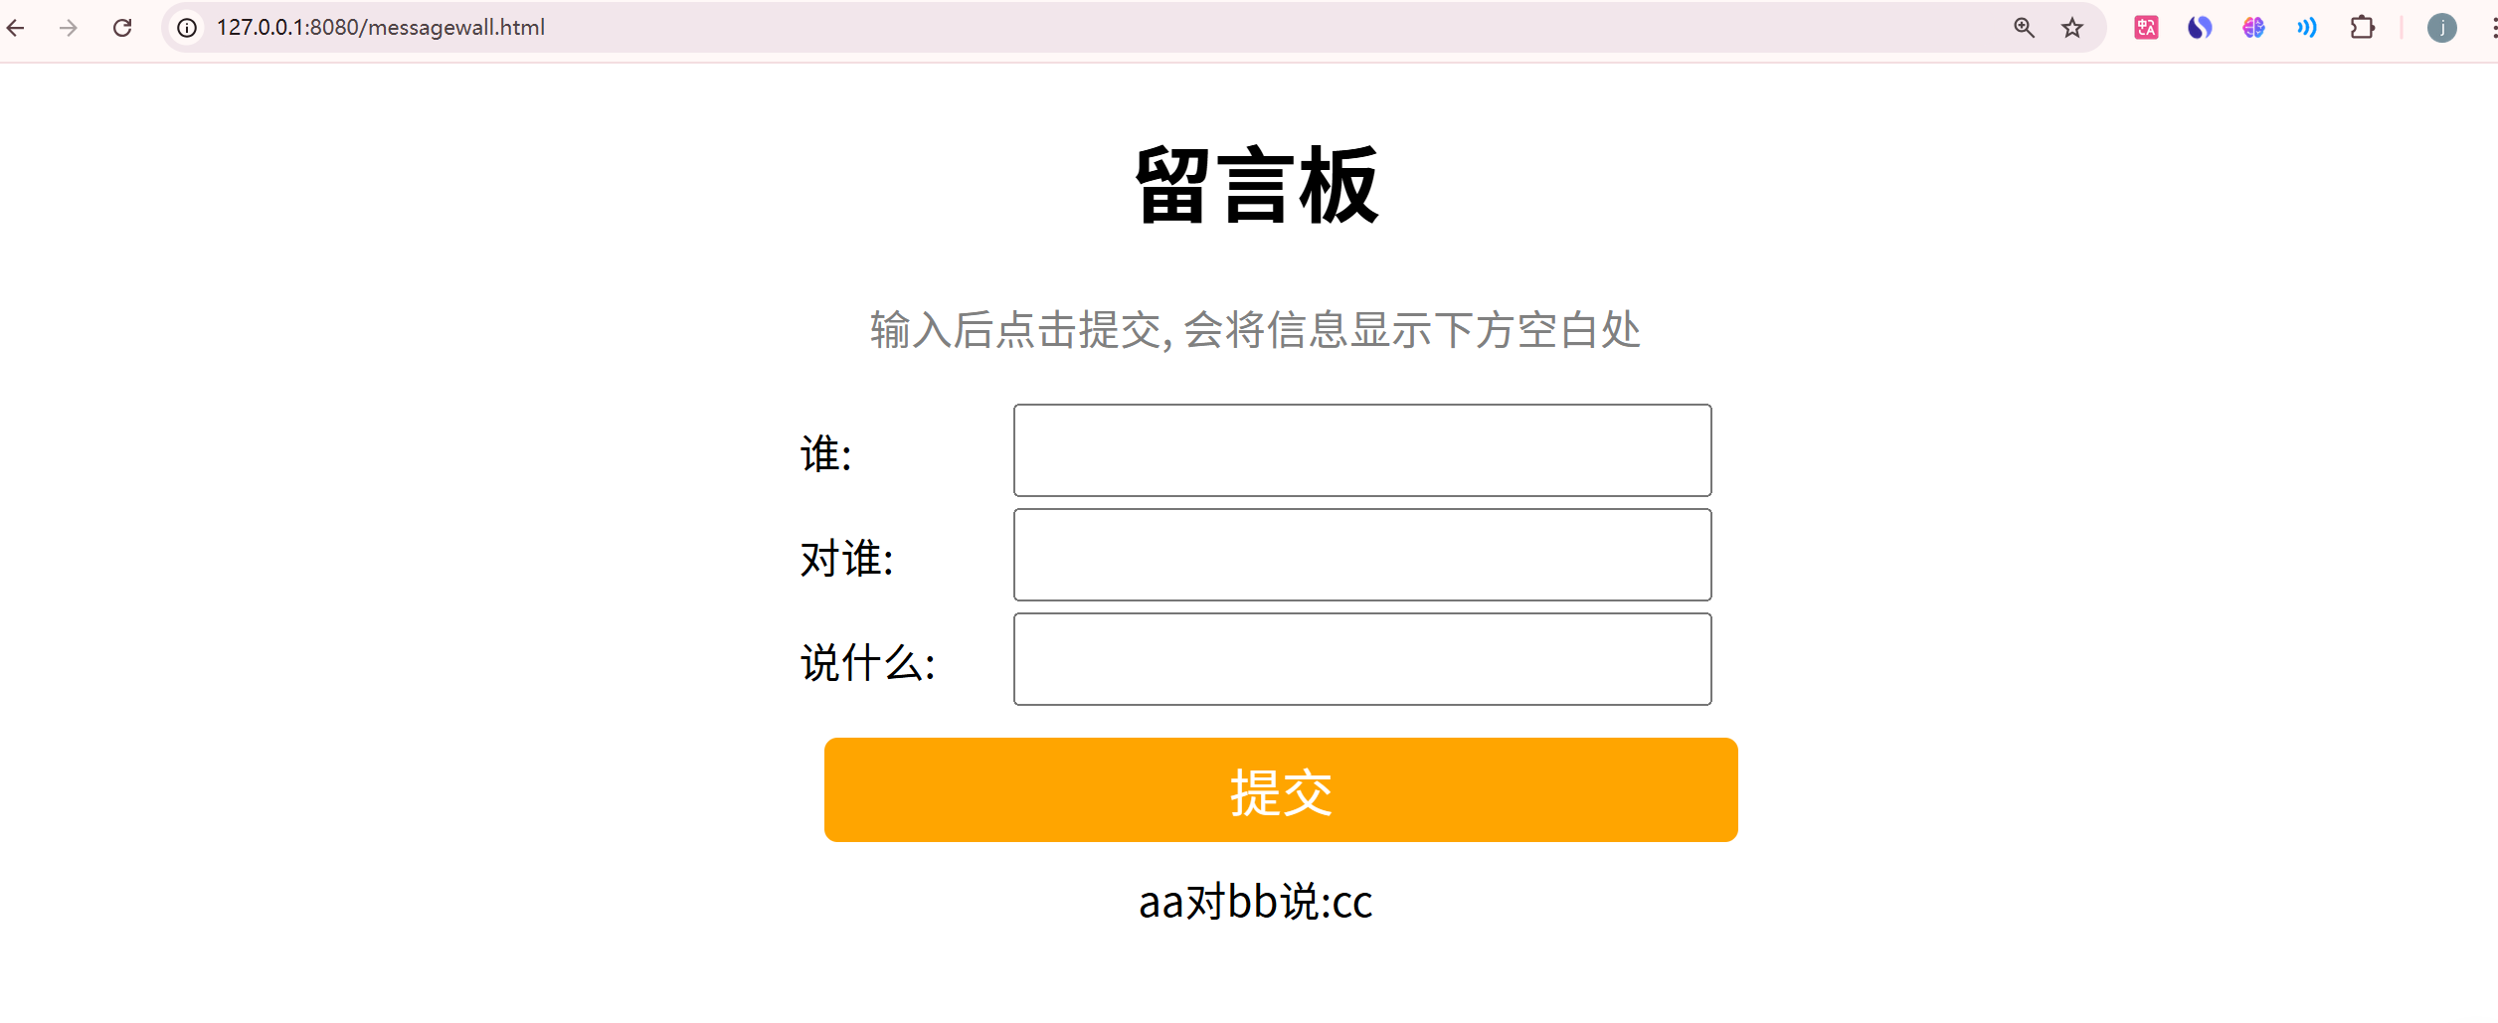Screen dimensions: 2498x1023
Task: Click the site information icon in address bar
Action: [185, 28]
